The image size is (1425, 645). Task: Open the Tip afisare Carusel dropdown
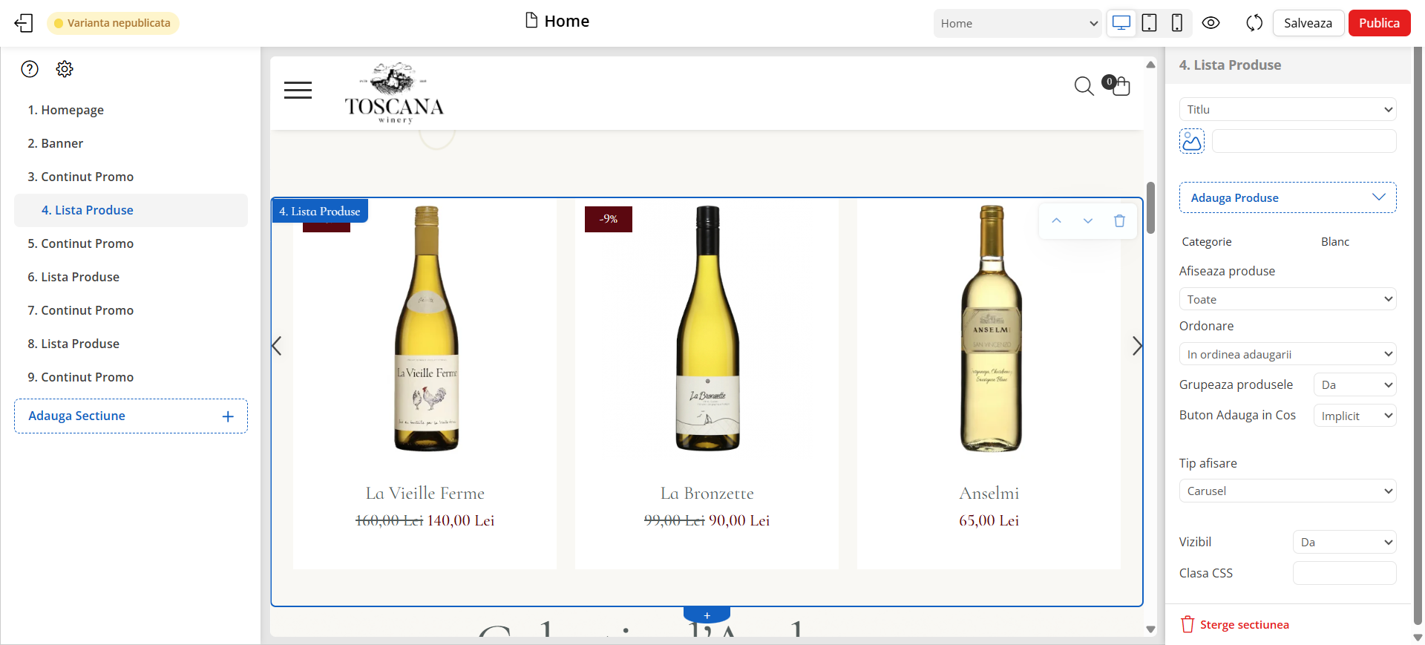[1287, 491]
